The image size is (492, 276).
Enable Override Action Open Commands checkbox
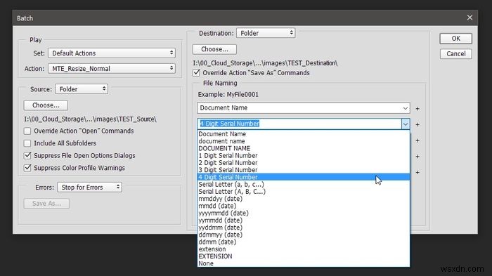click(27, 131)
